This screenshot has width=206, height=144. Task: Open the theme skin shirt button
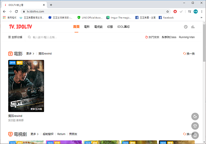195,126
